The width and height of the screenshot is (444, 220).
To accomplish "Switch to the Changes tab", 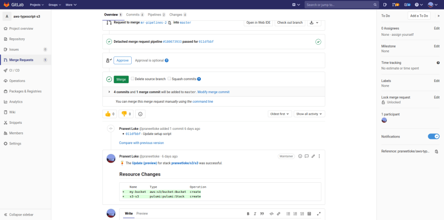I will (x=178, y=15).
